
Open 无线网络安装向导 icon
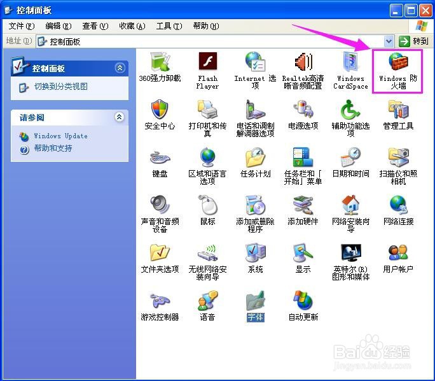207,252
